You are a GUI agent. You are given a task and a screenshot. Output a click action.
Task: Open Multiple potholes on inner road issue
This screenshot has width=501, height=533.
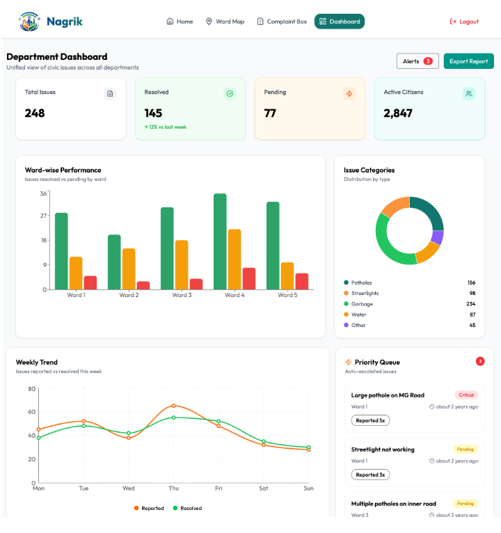[x=415, y=505]
